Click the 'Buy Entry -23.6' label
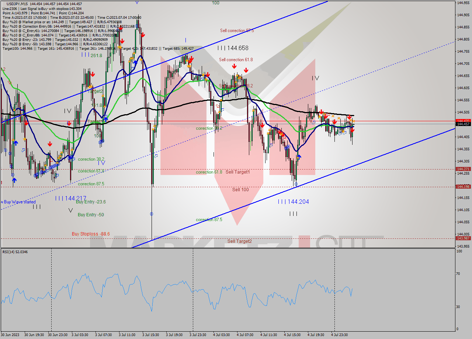The height and width of the screenshot is (339, 472). point(91,202)
